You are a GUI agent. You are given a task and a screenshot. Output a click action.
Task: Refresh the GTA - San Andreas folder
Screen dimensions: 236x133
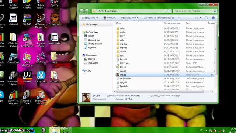pyautogui.click(x=170, y=11)
